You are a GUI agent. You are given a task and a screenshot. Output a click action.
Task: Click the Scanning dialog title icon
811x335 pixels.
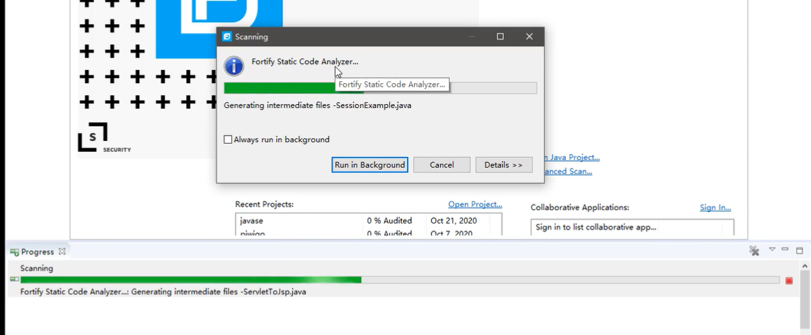(x=226, y=37)
